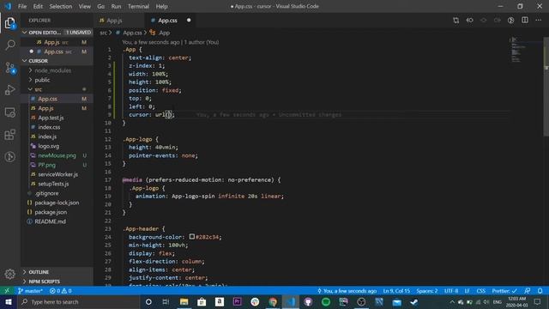Open the GitLens icon in activity bar
The height and width of the screenshot is (309, 549).
9,156
